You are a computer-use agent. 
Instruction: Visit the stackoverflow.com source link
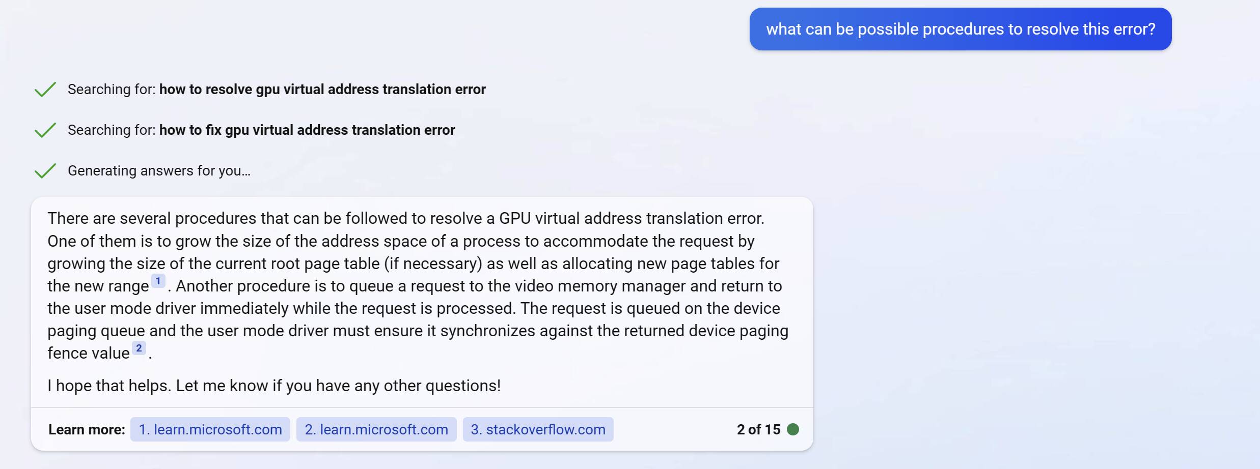coord(538,430)
